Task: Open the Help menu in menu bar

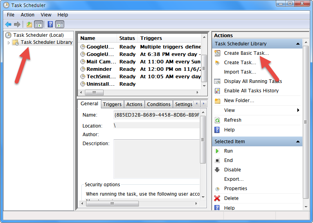Action: (x=63, y=15)
